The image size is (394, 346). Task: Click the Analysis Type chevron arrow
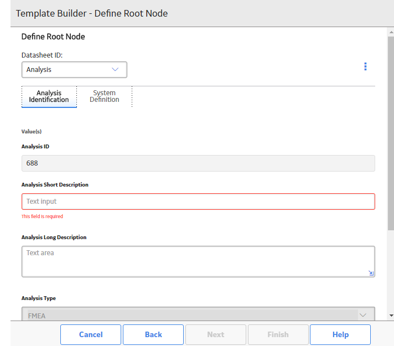pyautogui.click(x=363, y=315)
